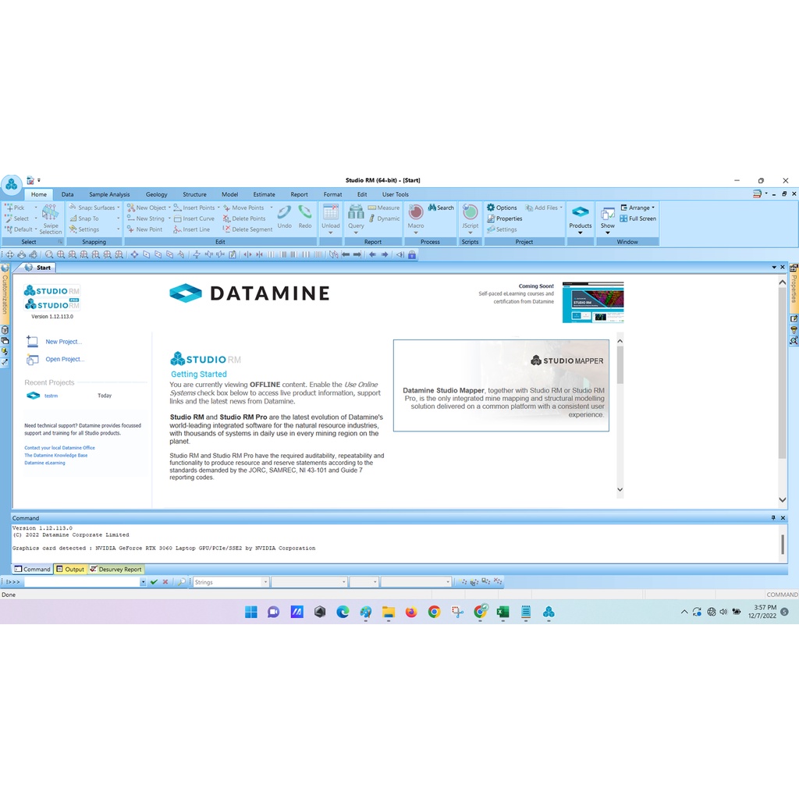Click the New Point tool

(144, 229)
